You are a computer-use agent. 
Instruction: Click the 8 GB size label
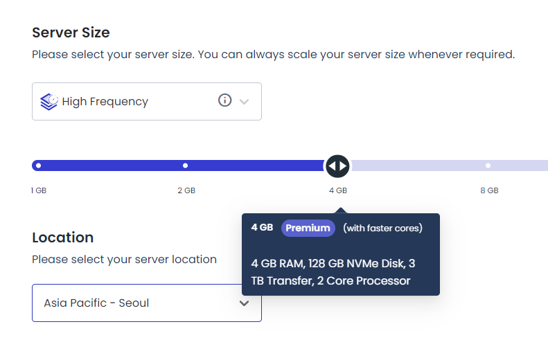click(x=489, y=190)
